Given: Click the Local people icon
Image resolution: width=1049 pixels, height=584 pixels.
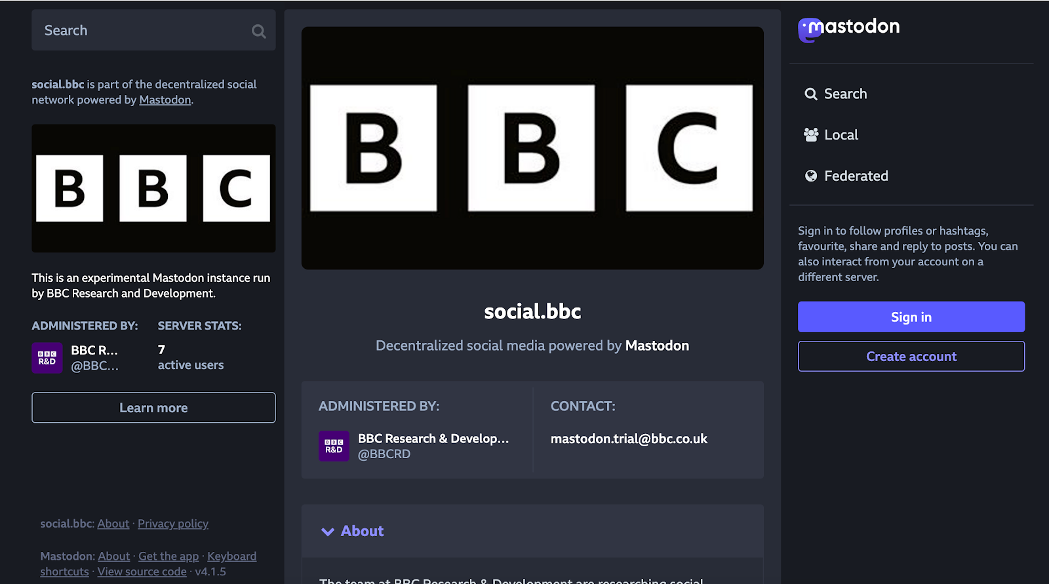Looking at the screenshot, I should (x=811, y=135).
